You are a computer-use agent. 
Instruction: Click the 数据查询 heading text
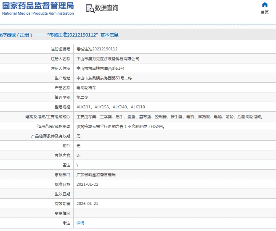click(x=107, y=8)
